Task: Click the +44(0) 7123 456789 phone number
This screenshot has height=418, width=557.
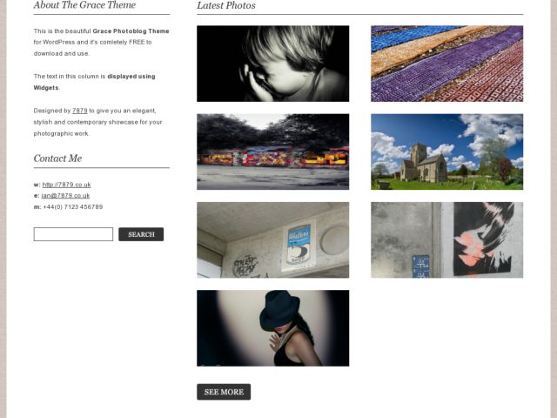Action: (73, 207)
